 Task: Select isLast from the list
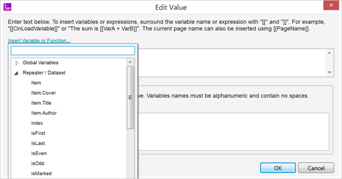coord(38,143)
